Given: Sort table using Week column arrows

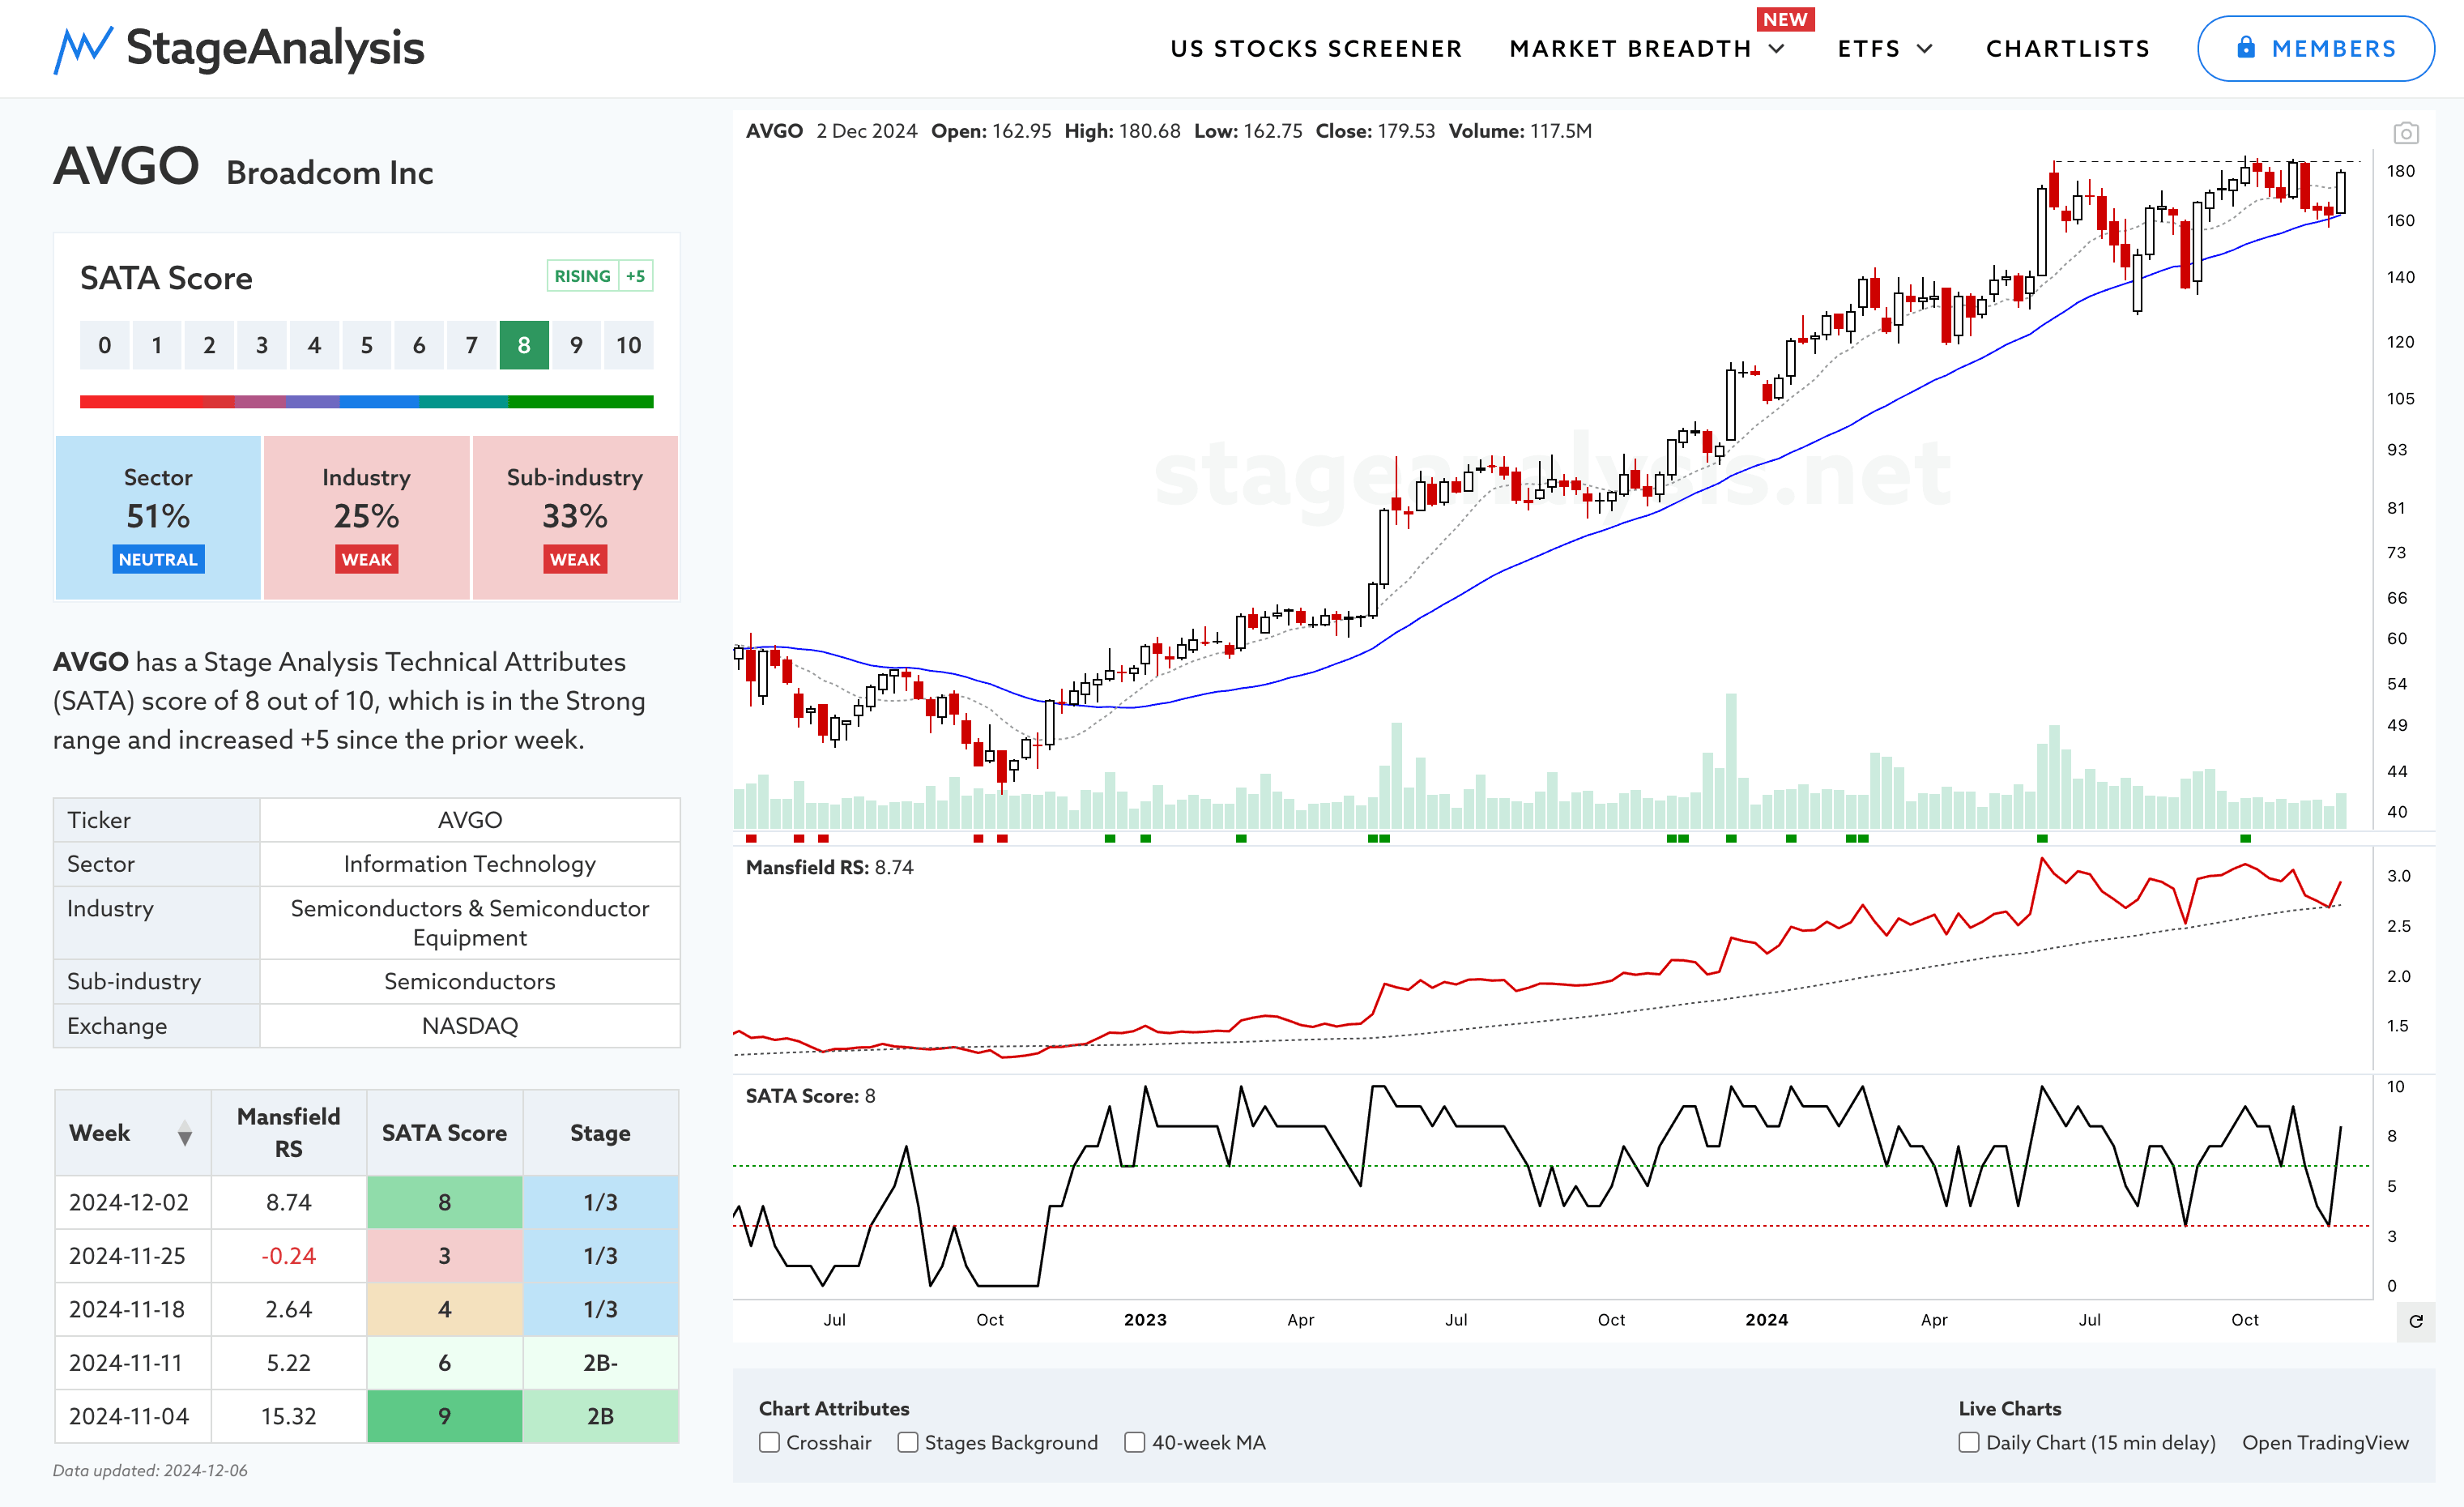Looking at the screenshot, I should click(x=185, y=1133).
